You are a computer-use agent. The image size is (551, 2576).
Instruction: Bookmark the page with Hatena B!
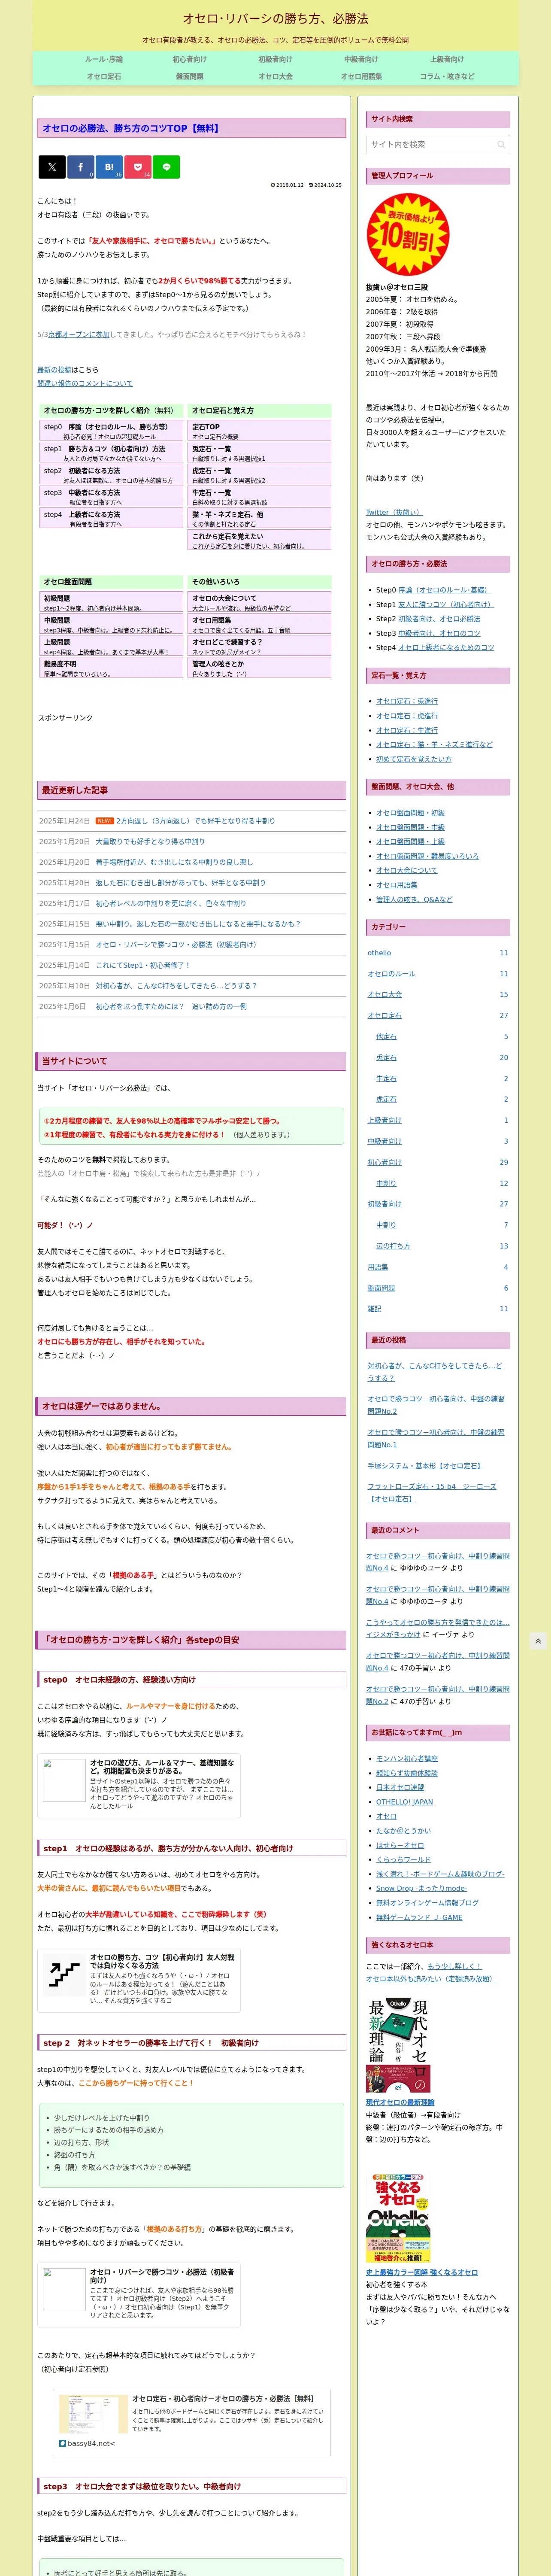(109, 167)
